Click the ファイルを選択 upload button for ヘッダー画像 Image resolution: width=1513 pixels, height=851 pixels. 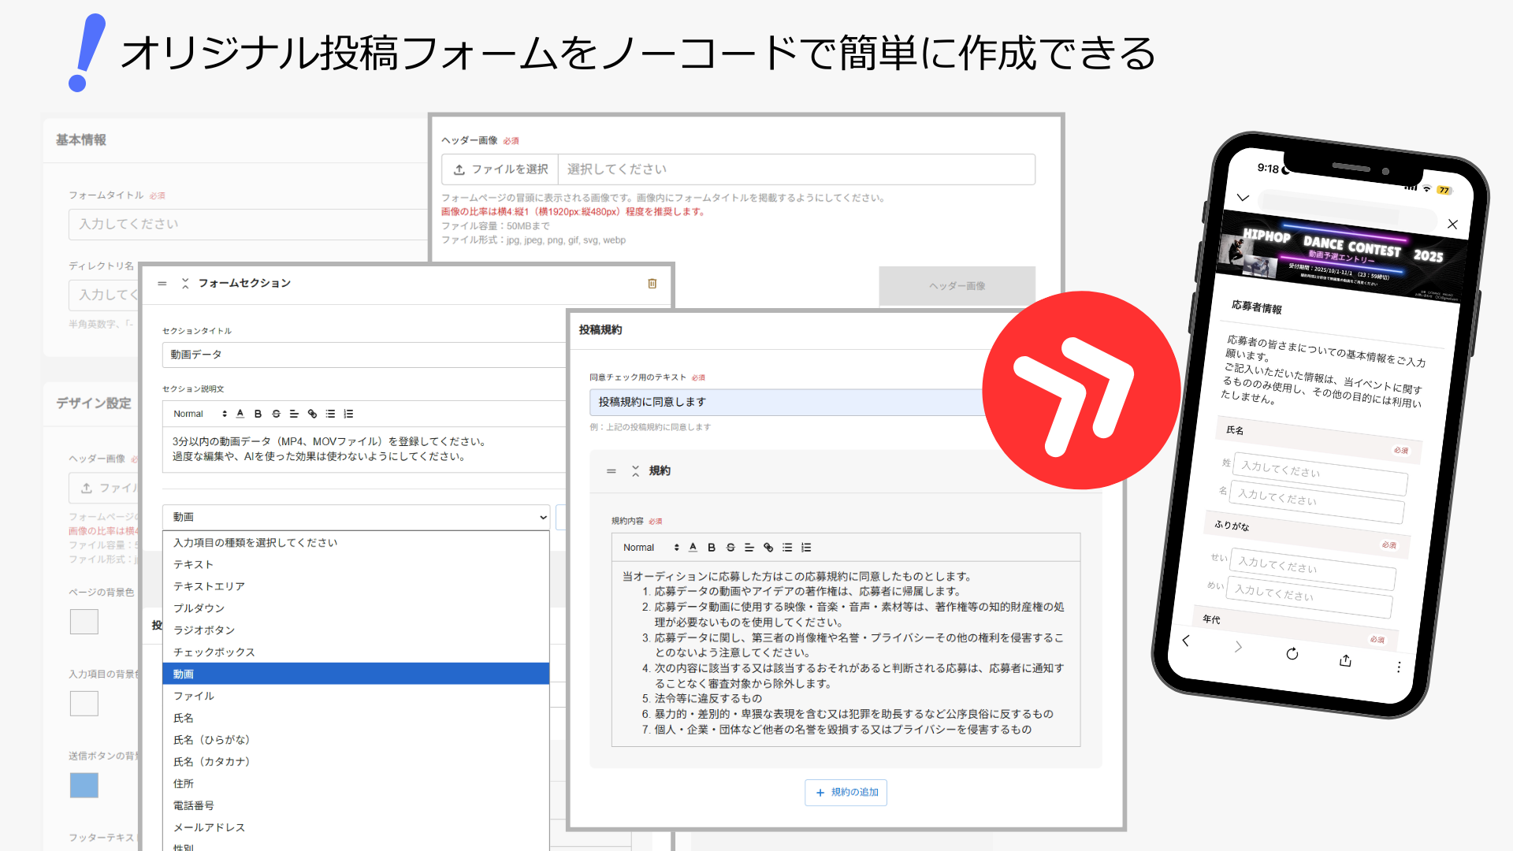point(498,169)
